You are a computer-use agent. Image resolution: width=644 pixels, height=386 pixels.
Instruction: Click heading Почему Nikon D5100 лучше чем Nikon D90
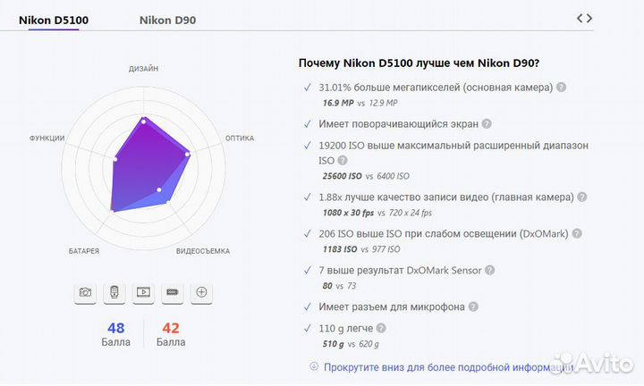tap(419, 63)
